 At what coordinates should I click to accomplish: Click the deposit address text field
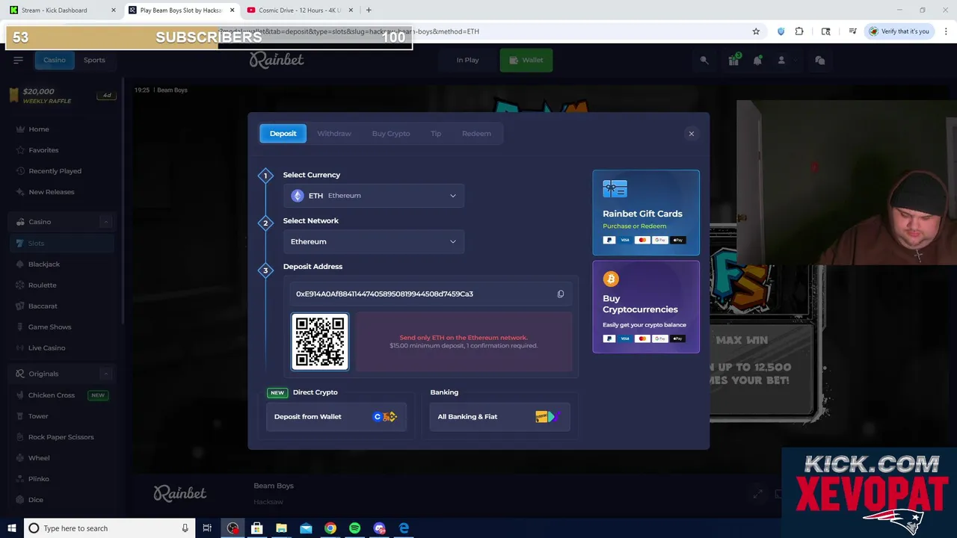[x=431, y=294]
